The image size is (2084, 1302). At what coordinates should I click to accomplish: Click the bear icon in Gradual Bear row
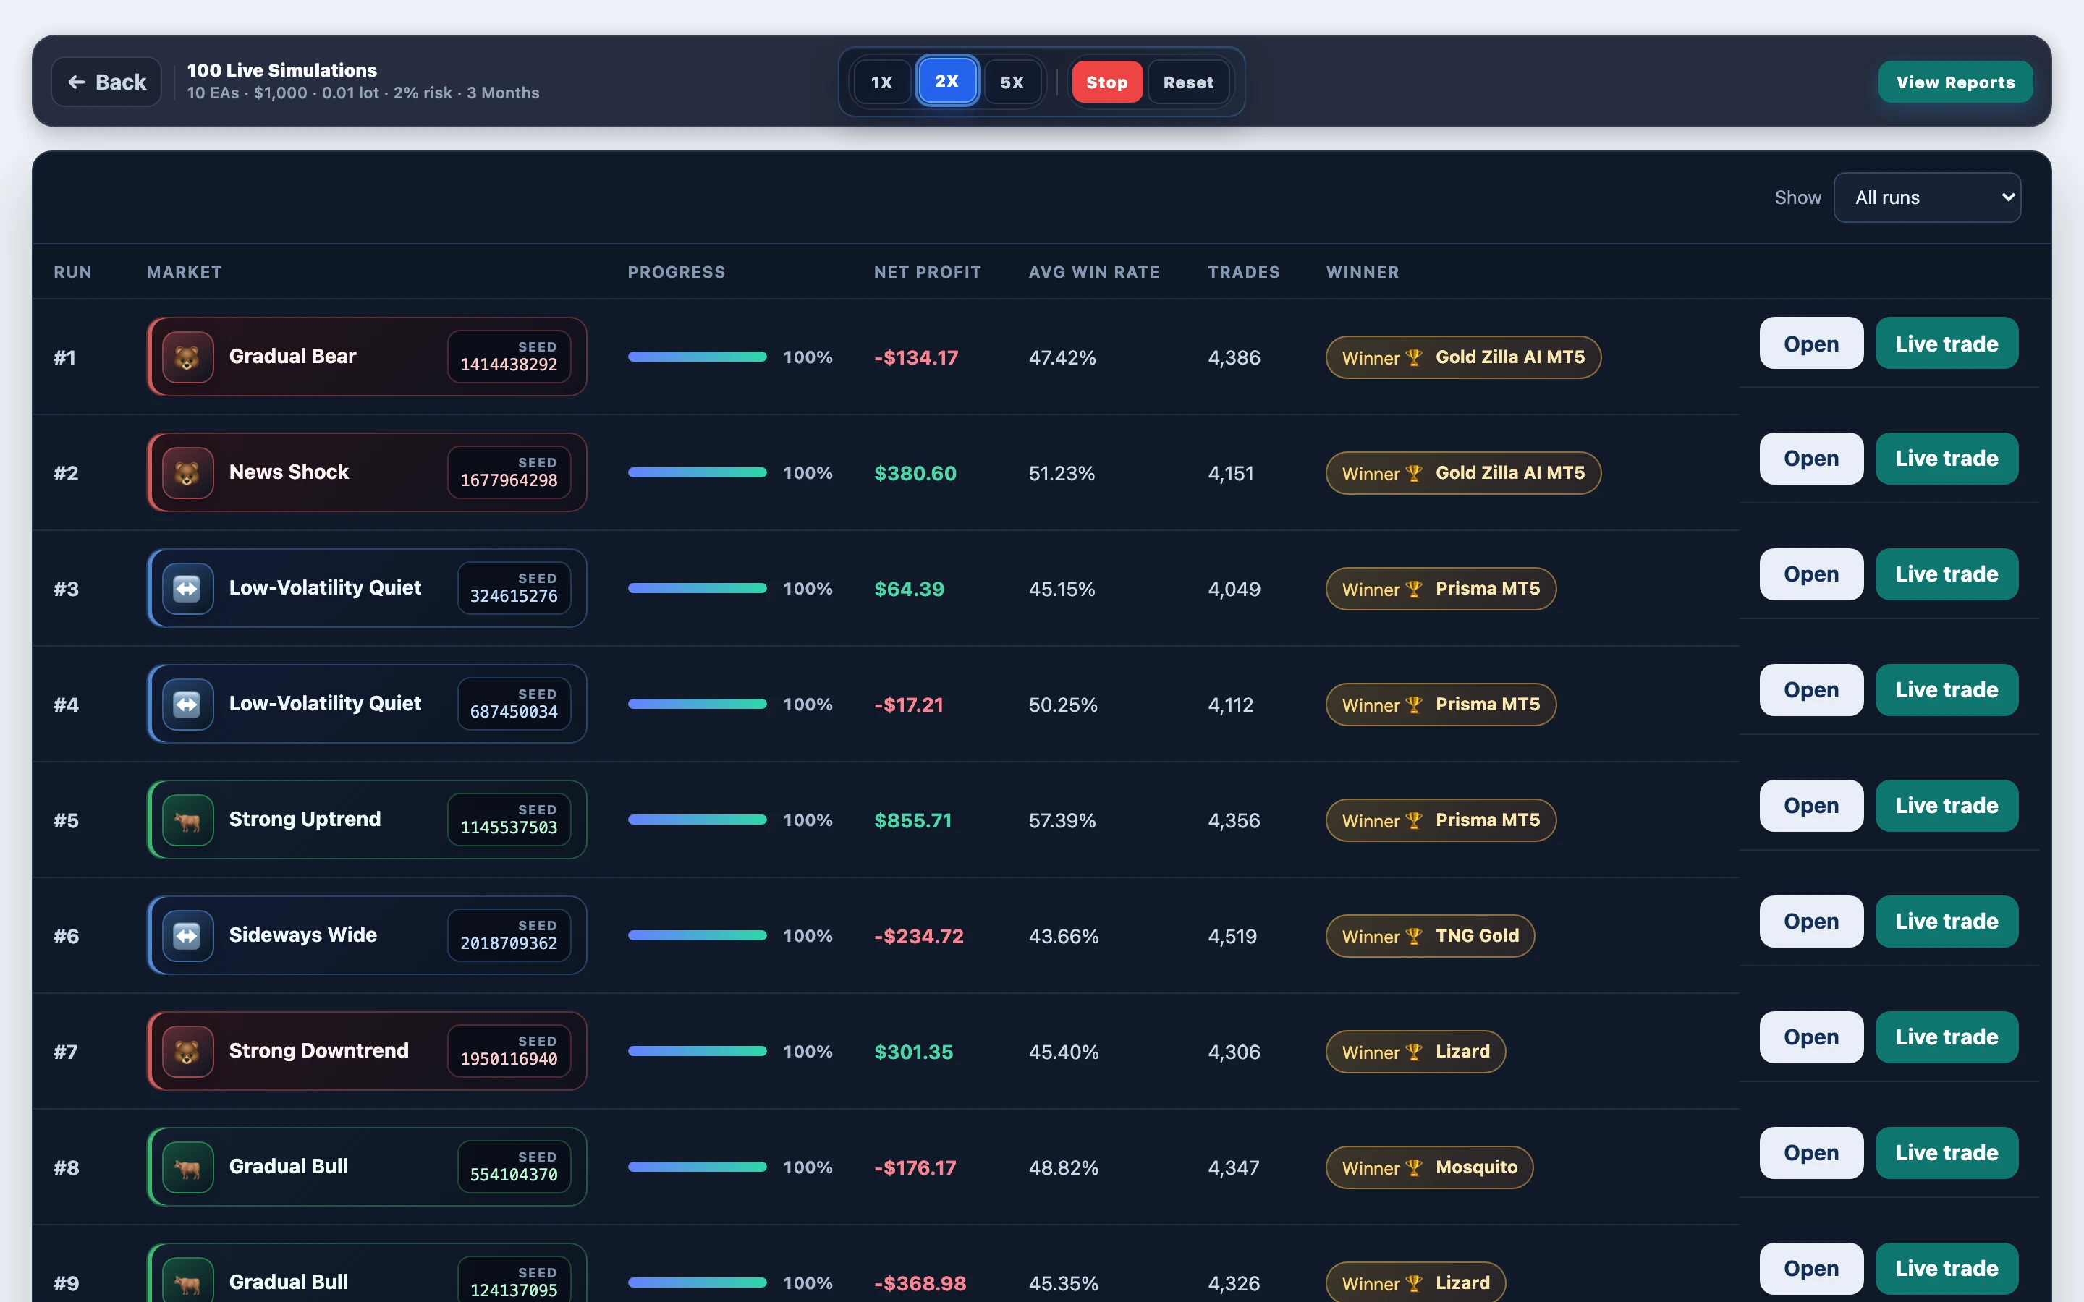[x=187, y=357]
